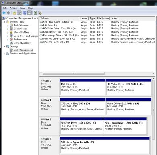
Task: Click the horizontal scrollbar left arrow
Action: pyautogui.click(x=41, y=73)
